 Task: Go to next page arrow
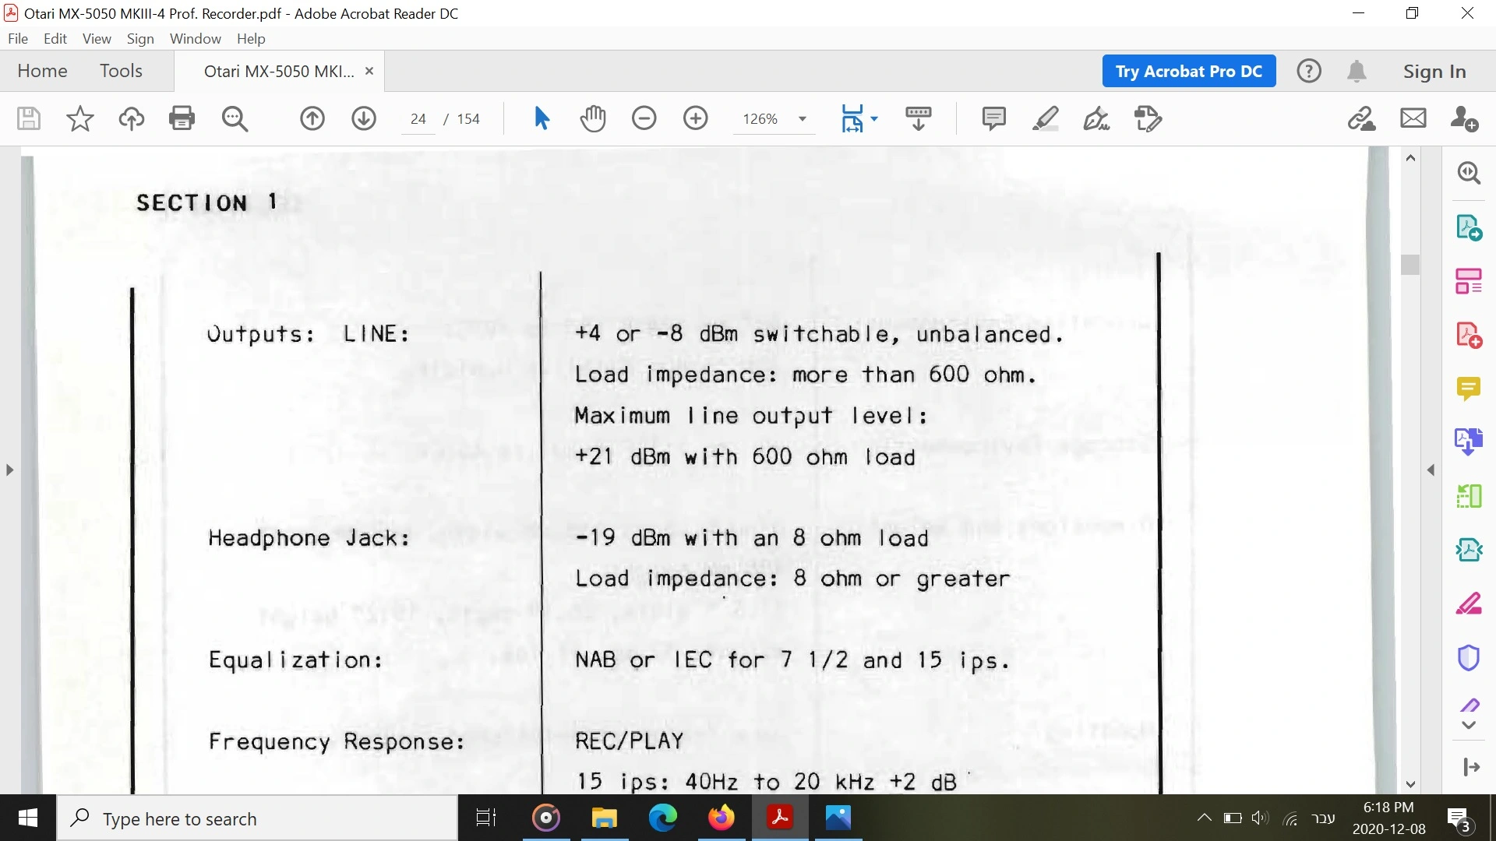click(x=364, y=118)
